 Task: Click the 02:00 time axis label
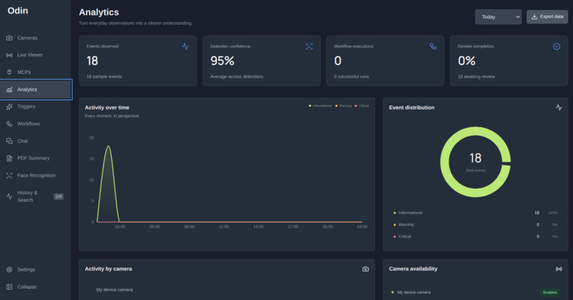(x=120, y=227)
